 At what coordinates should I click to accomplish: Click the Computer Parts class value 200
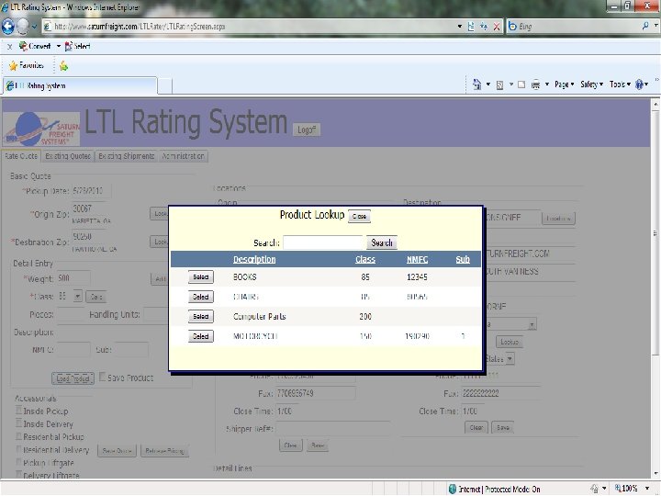(x=365, y=316)
